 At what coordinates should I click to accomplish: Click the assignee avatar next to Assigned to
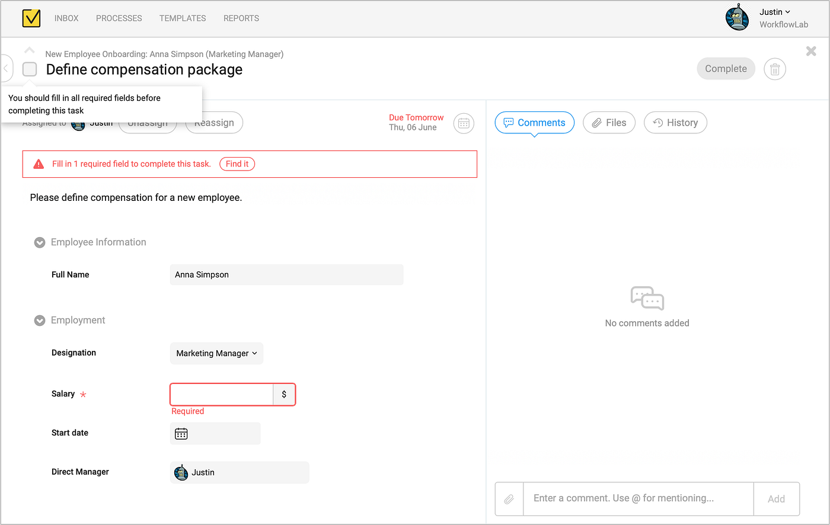click(78, 123)
